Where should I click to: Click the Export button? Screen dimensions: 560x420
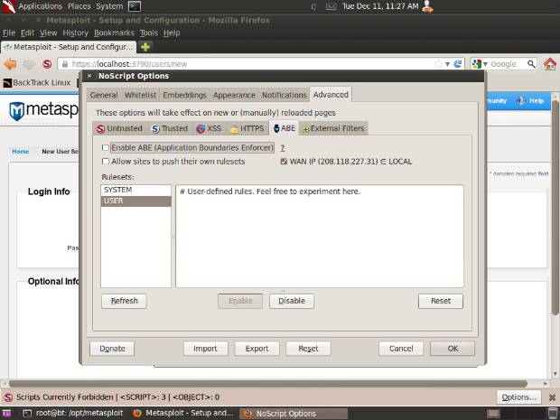pos(257,349)
